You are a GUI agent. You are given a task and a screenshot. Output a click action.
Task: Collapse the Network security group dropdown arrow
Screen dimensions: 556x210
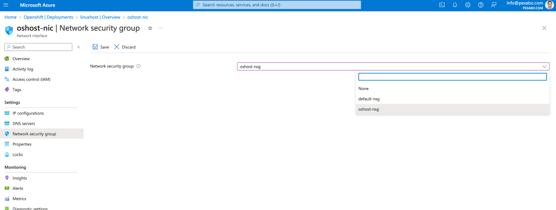click(x=544, y=67)
